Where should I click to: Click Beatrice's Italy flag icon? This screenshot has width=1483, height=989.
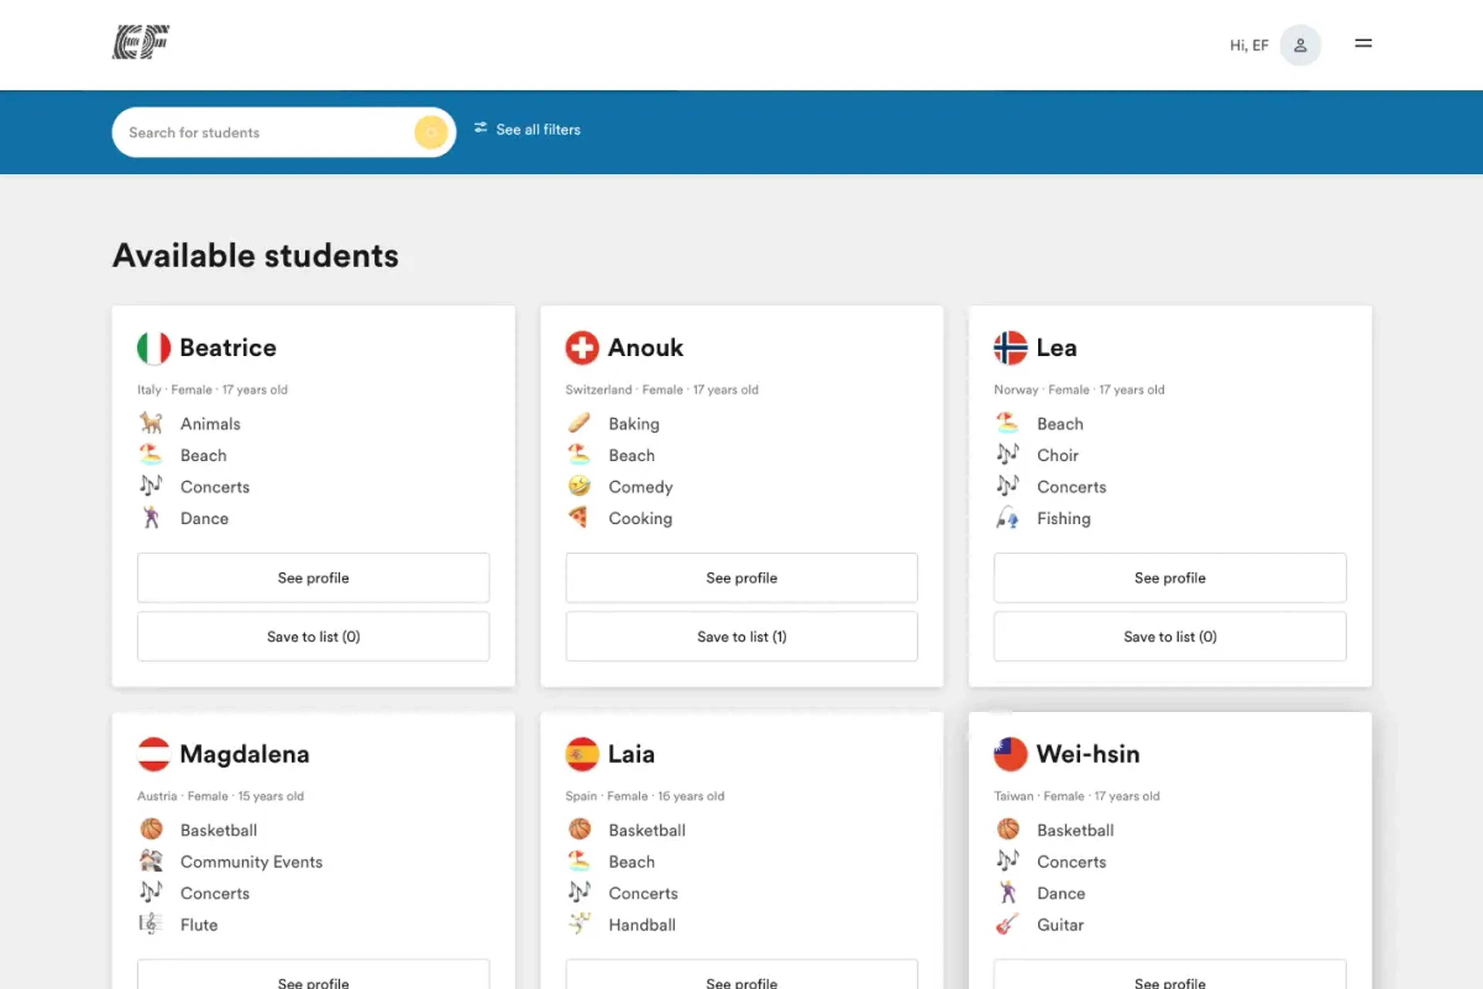tap(153, 348)
